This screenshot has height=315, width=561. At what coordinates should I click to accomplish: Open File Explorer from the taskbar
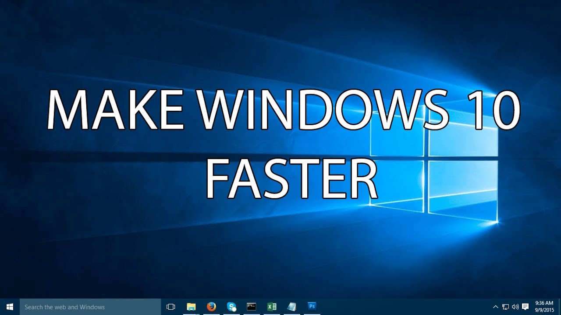pyautogui.click(x=191, y=307)
